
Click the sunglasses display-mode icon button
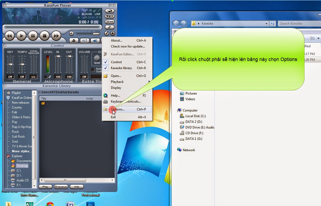coord(110,11)
